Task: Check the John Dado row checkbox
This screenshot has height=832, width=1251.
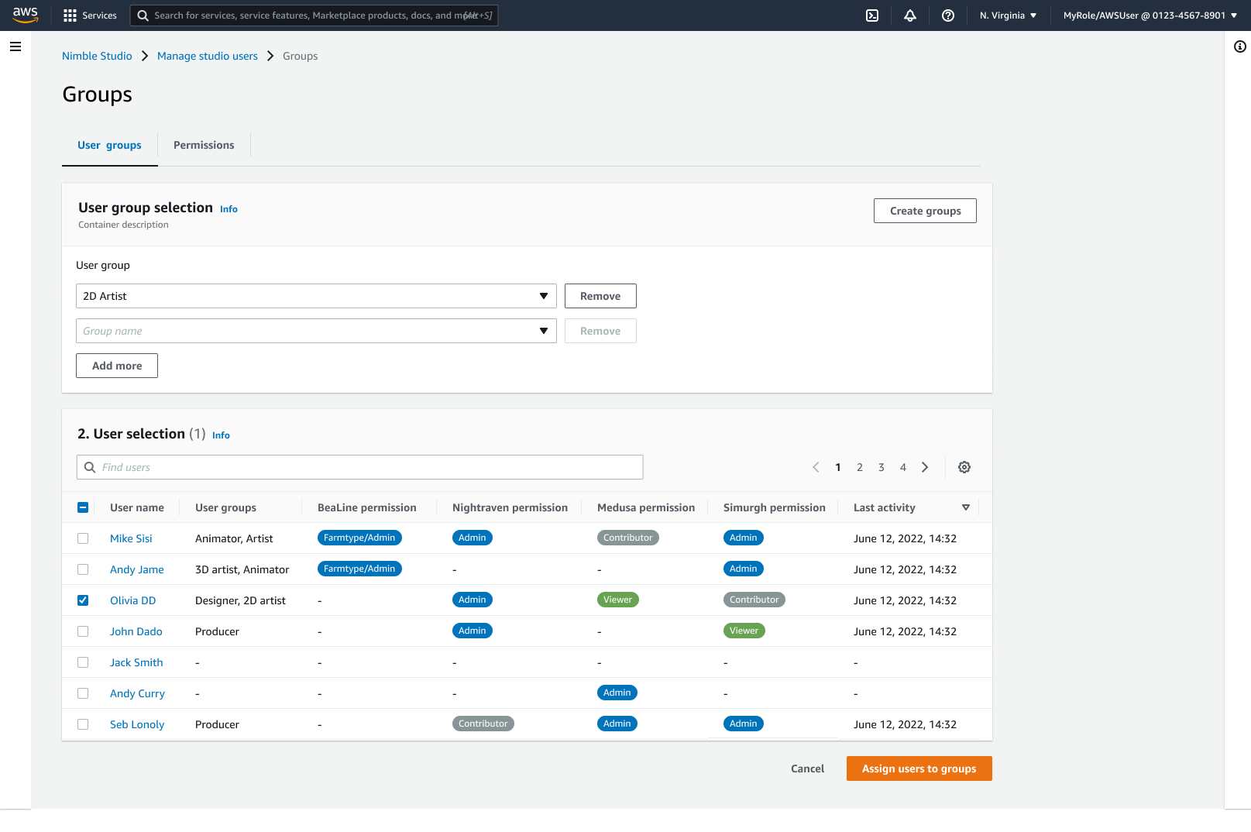Action: tap(83, 631)
